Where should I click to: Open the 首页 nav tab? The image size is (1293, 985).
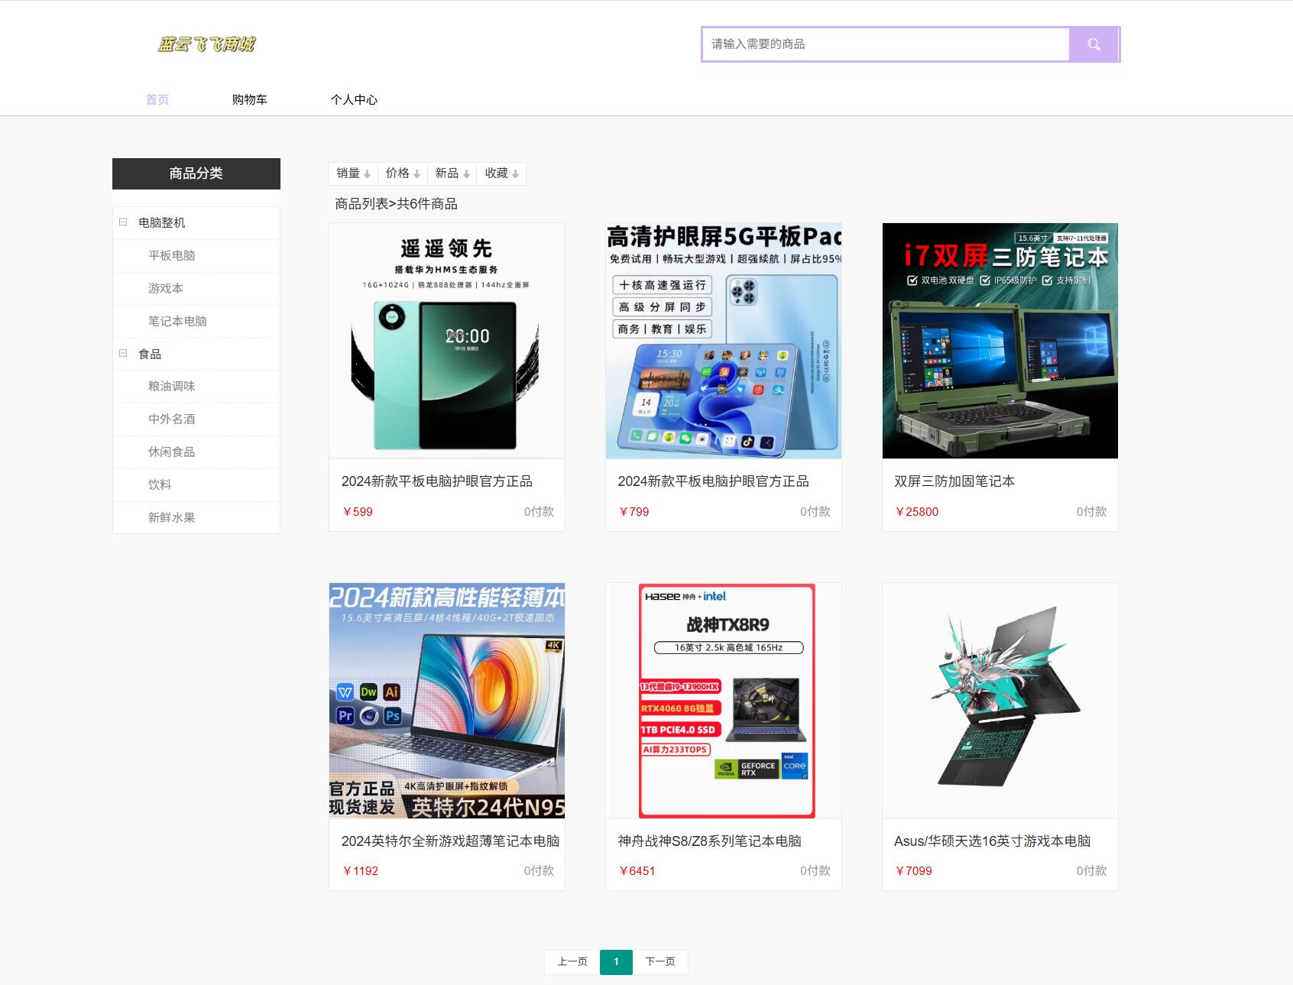(x=157, y=99)
